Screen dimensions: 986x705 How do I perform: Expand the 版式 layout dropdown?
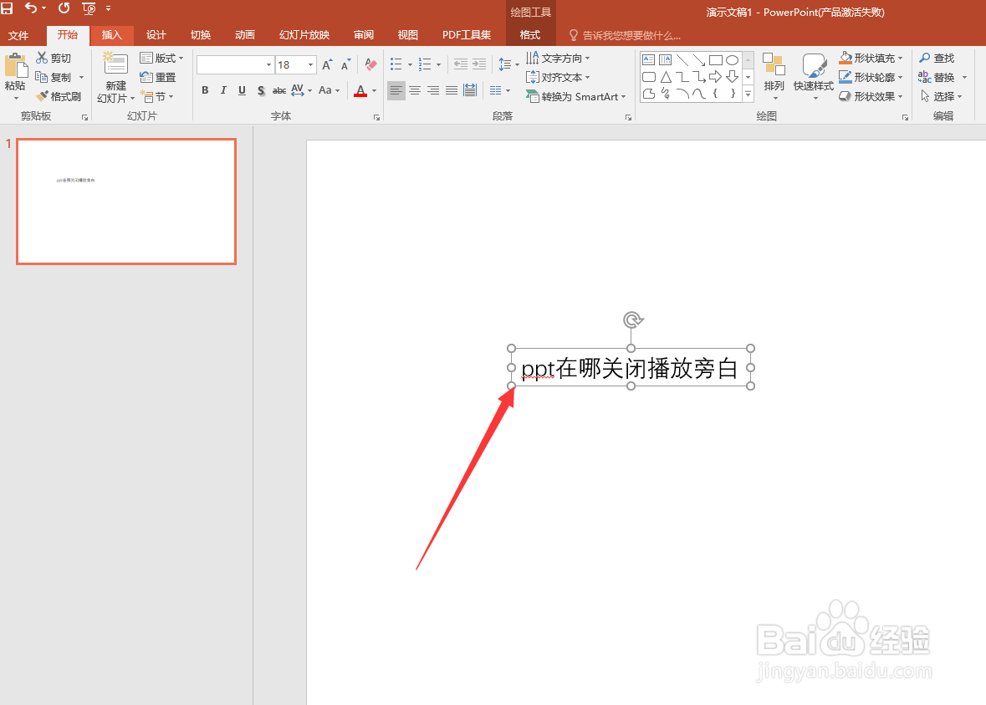coord(161,58)
